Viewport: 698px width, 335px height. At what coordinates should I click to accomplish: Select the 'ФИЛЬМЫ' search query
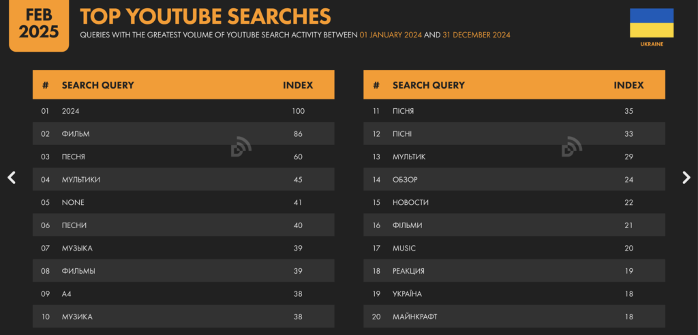click(x=78, y=271)
